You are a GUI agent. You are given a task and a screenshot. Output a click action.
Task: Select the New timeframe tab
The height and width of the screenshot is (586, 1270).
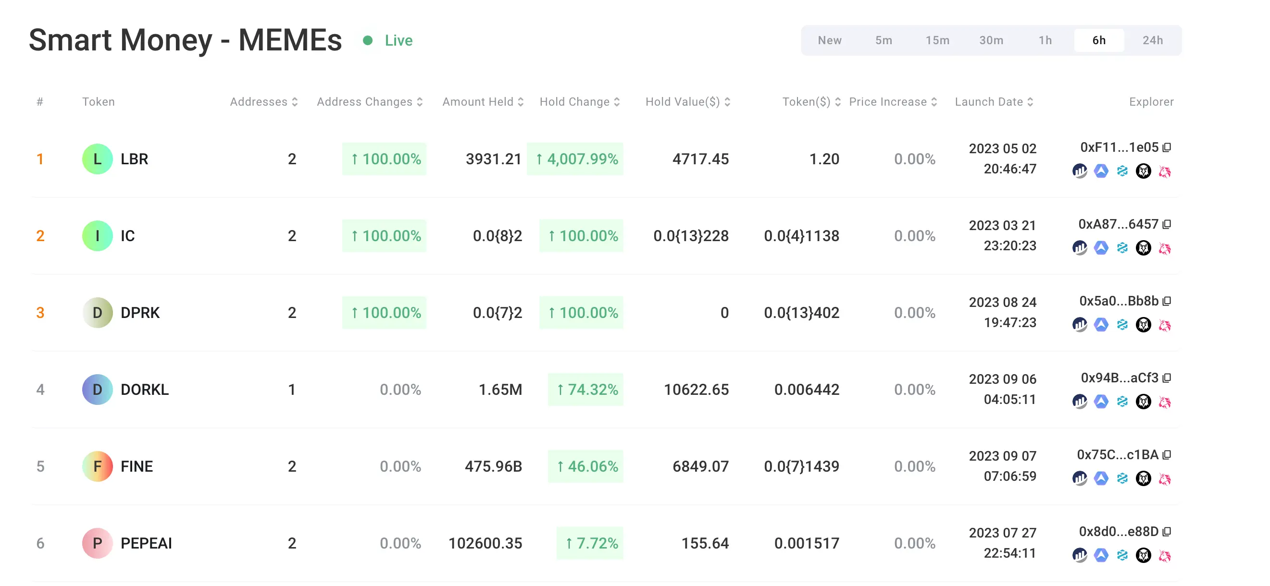(x=829, y=40)
